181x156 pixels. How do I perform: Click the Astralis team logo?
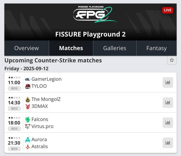[x=28, y=147]
